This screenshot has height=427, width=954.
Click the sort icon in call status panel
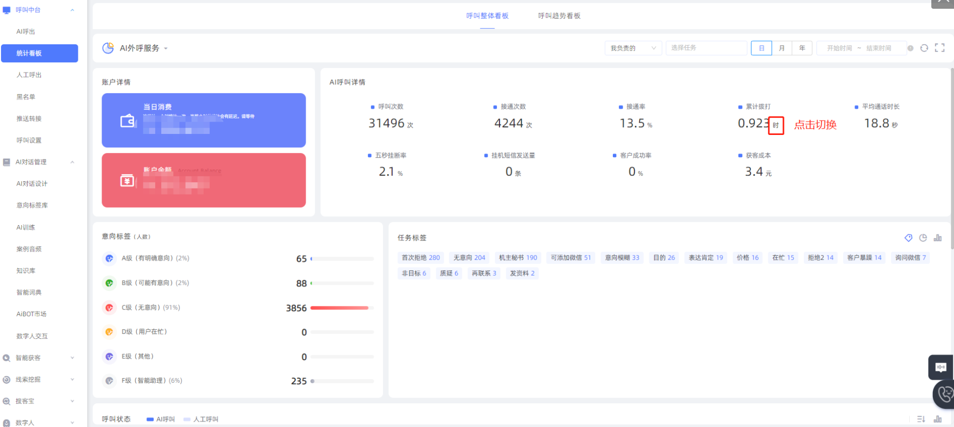tap(921, 419)
